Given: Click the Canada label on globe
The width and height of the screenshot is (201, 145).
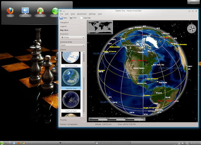Looking at the screenshot, I should pyautogui.click(x=141, y=52).
